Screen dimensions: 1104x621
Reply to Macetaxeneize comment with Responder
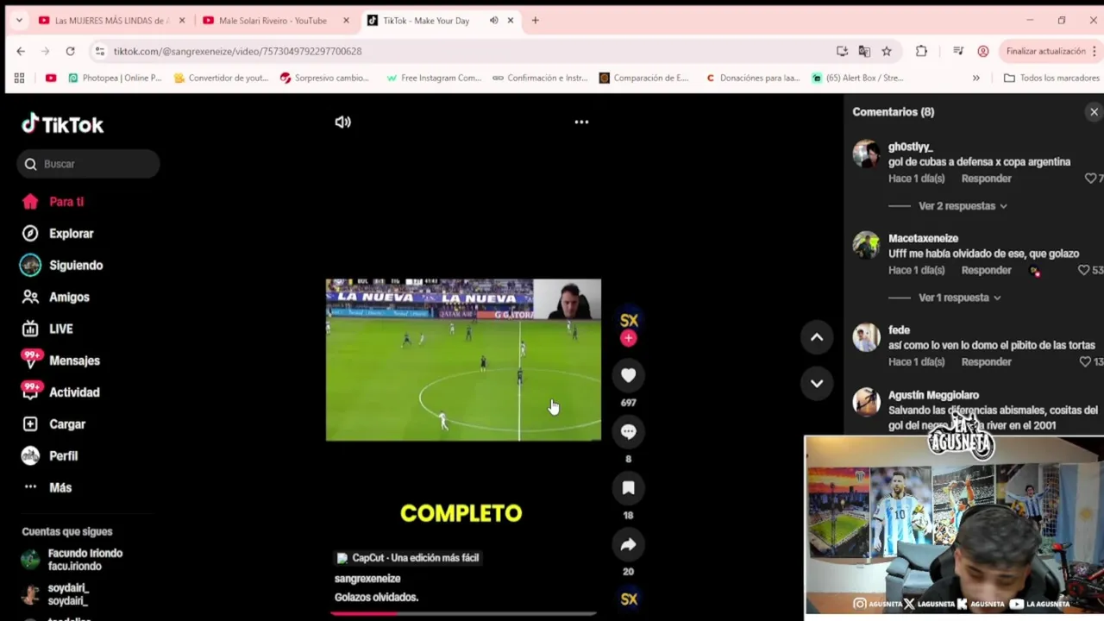[x=986, y=270]
